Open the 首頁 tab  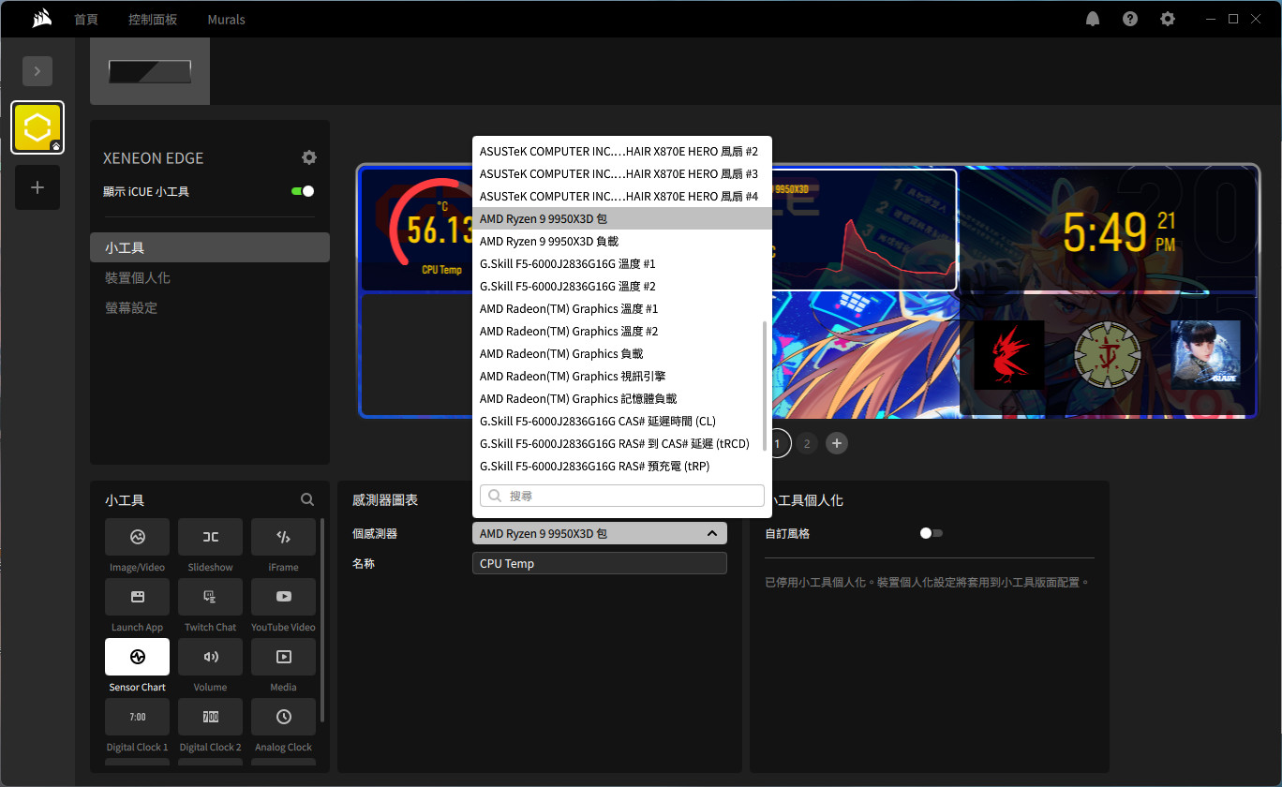pos(86,19)
